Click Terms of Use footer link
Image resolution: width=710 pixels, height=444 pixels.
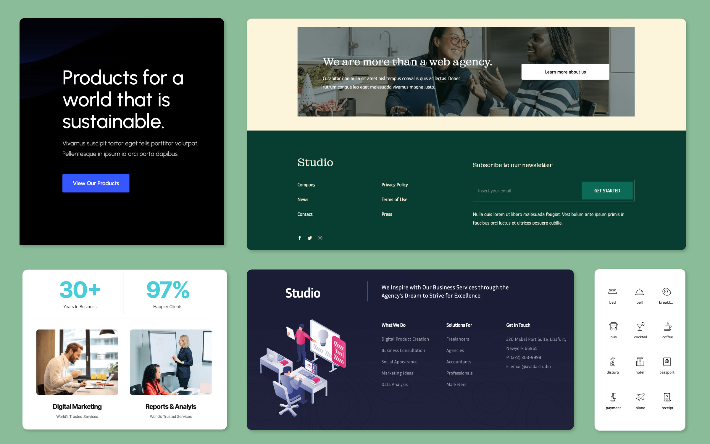click(394, 199)
